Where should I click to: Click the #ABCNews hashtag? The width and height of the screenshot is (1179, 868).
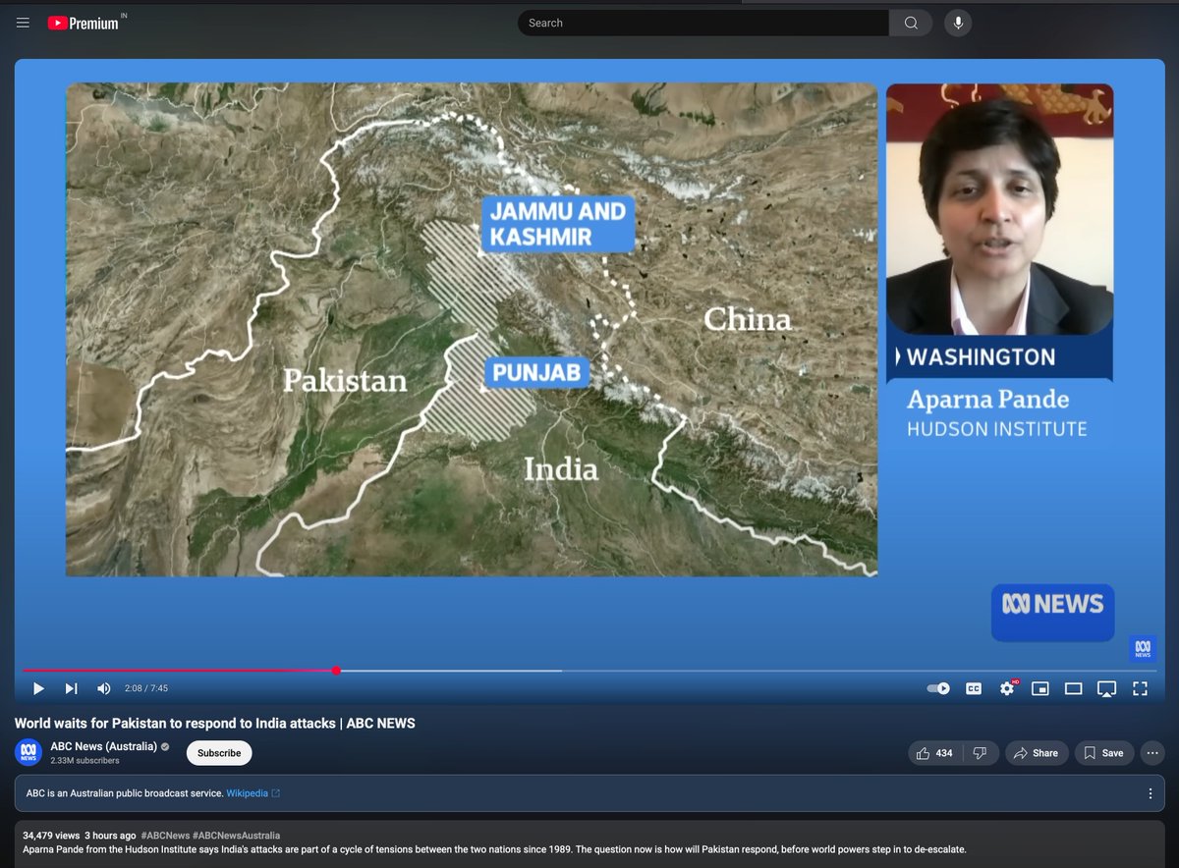tap(165, 836)
